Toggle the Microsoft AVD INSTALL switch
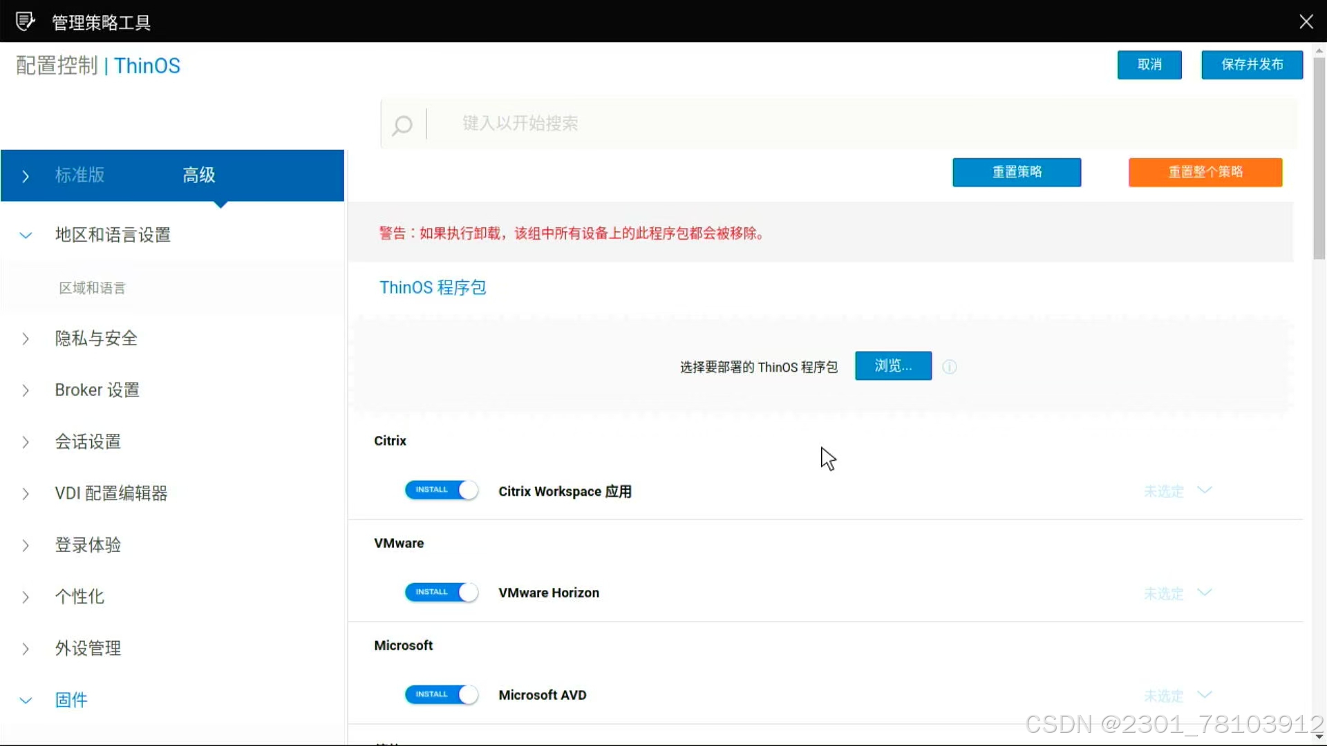The image size is (1327, 746). [x=441, y=695]
